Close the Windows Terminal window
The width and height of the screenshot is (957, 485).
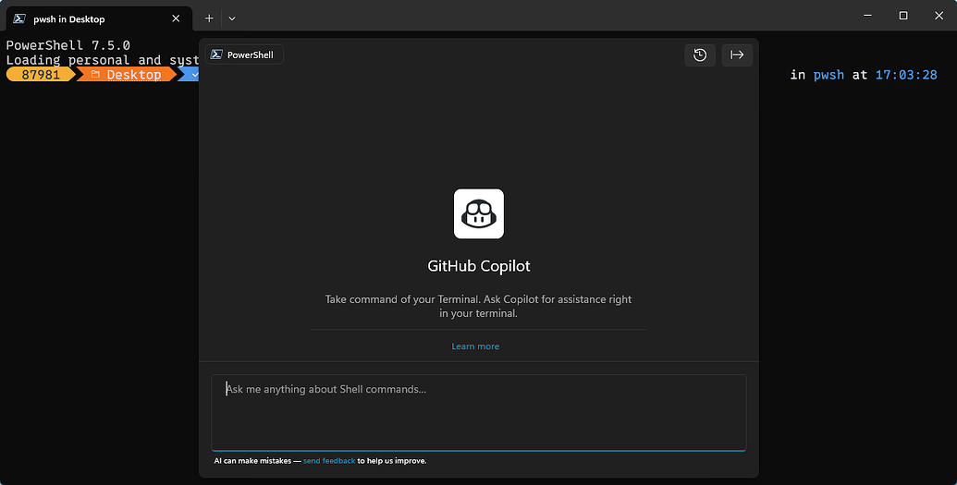[939, 16]
